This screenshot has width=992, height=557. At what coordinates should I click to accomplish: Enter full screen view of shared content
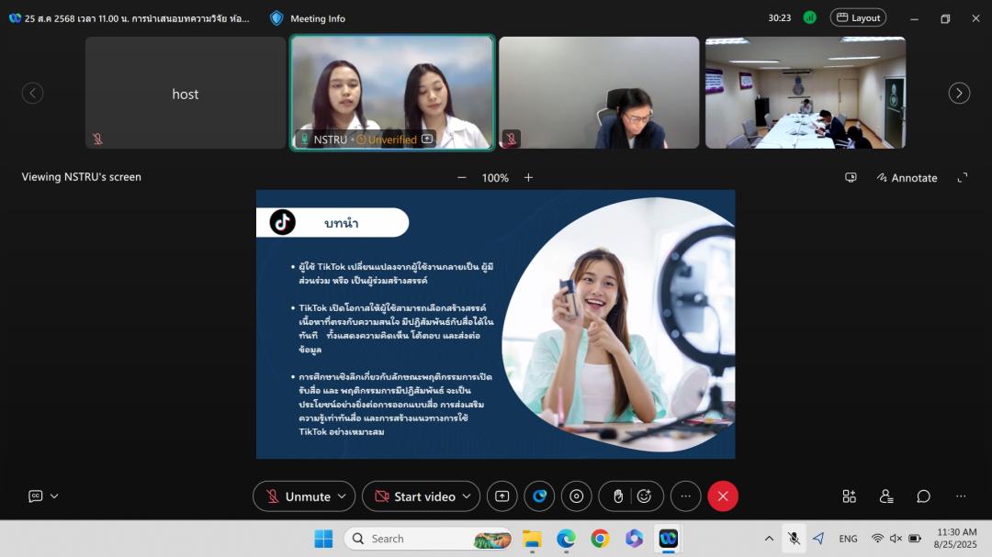click(963, 178)
